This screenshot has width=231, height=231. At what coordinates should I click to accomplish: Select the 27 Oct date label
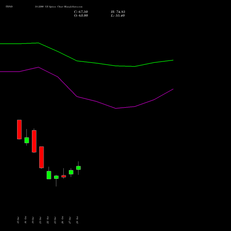pos(70,220)
